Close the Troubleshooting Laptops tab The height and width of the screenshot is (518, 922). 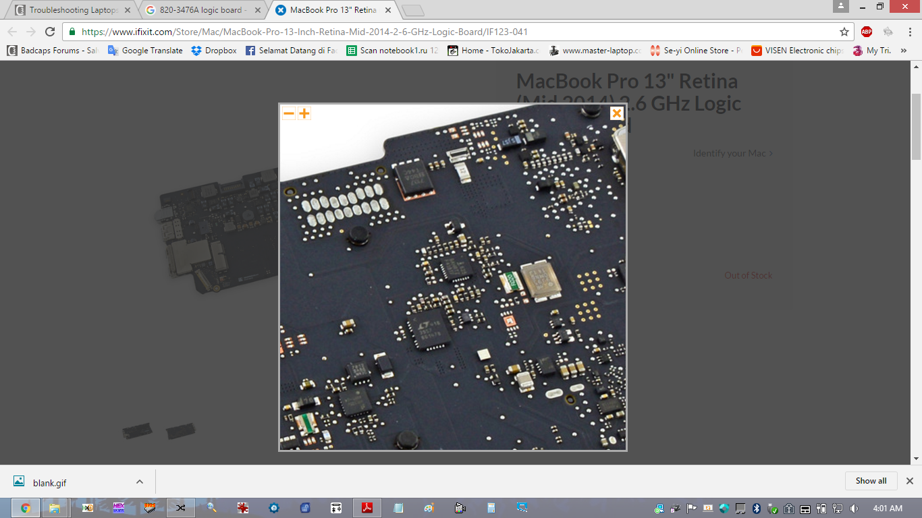click(128, 10)
